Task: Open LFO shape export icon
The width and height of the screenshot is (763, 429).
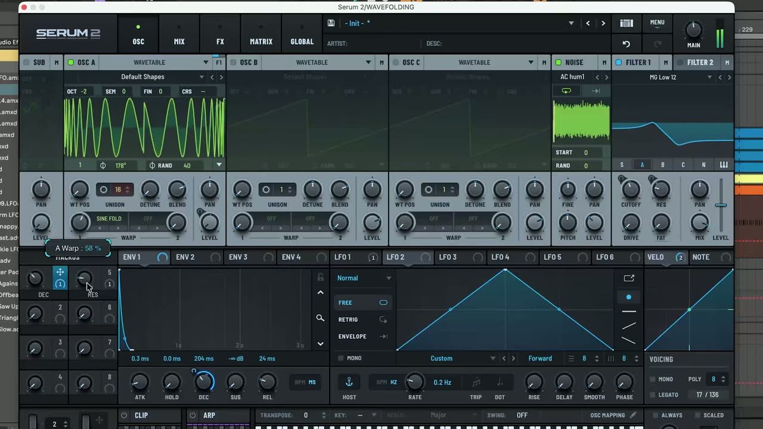Action: pyautogui.click(x=629, y=278)
